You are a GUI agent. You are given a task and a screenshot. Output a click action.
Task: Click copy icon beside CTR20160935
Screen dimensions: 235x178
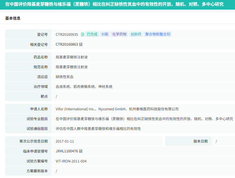tap(82, 34)
